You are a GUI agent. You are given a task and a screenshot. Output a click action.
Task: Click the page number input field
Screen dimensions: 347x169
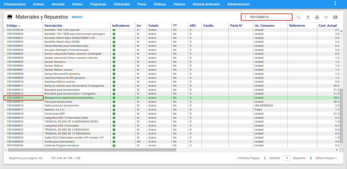pos(287,158)
